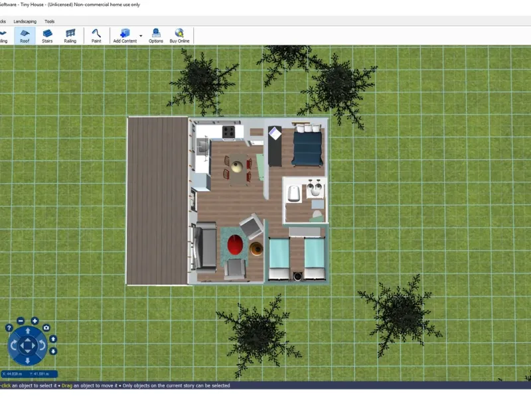Click the Add Content button
This screenshot has height=398, width=531.
[124, 35]
